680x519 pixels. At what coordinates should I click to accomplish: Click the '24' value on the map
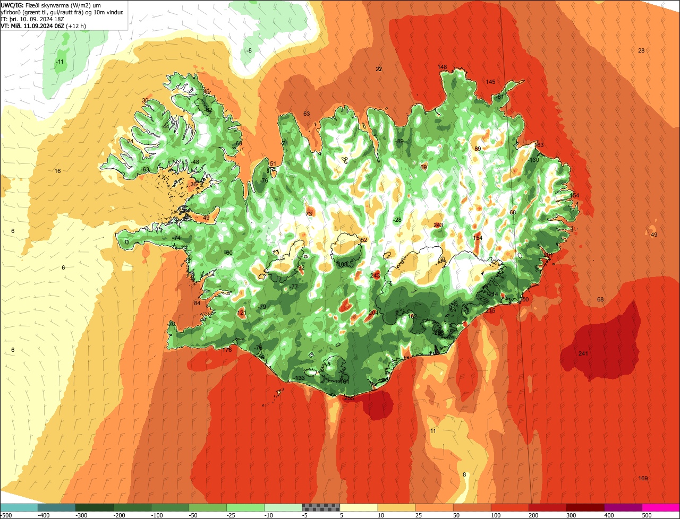point(130,141)
